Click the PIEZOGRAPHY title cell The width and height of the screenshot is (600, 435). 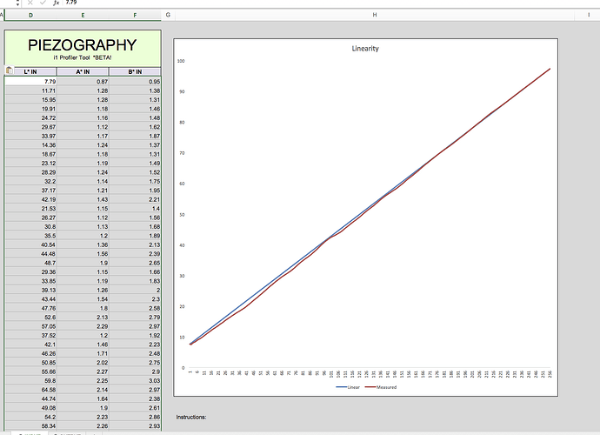(83, 45)
